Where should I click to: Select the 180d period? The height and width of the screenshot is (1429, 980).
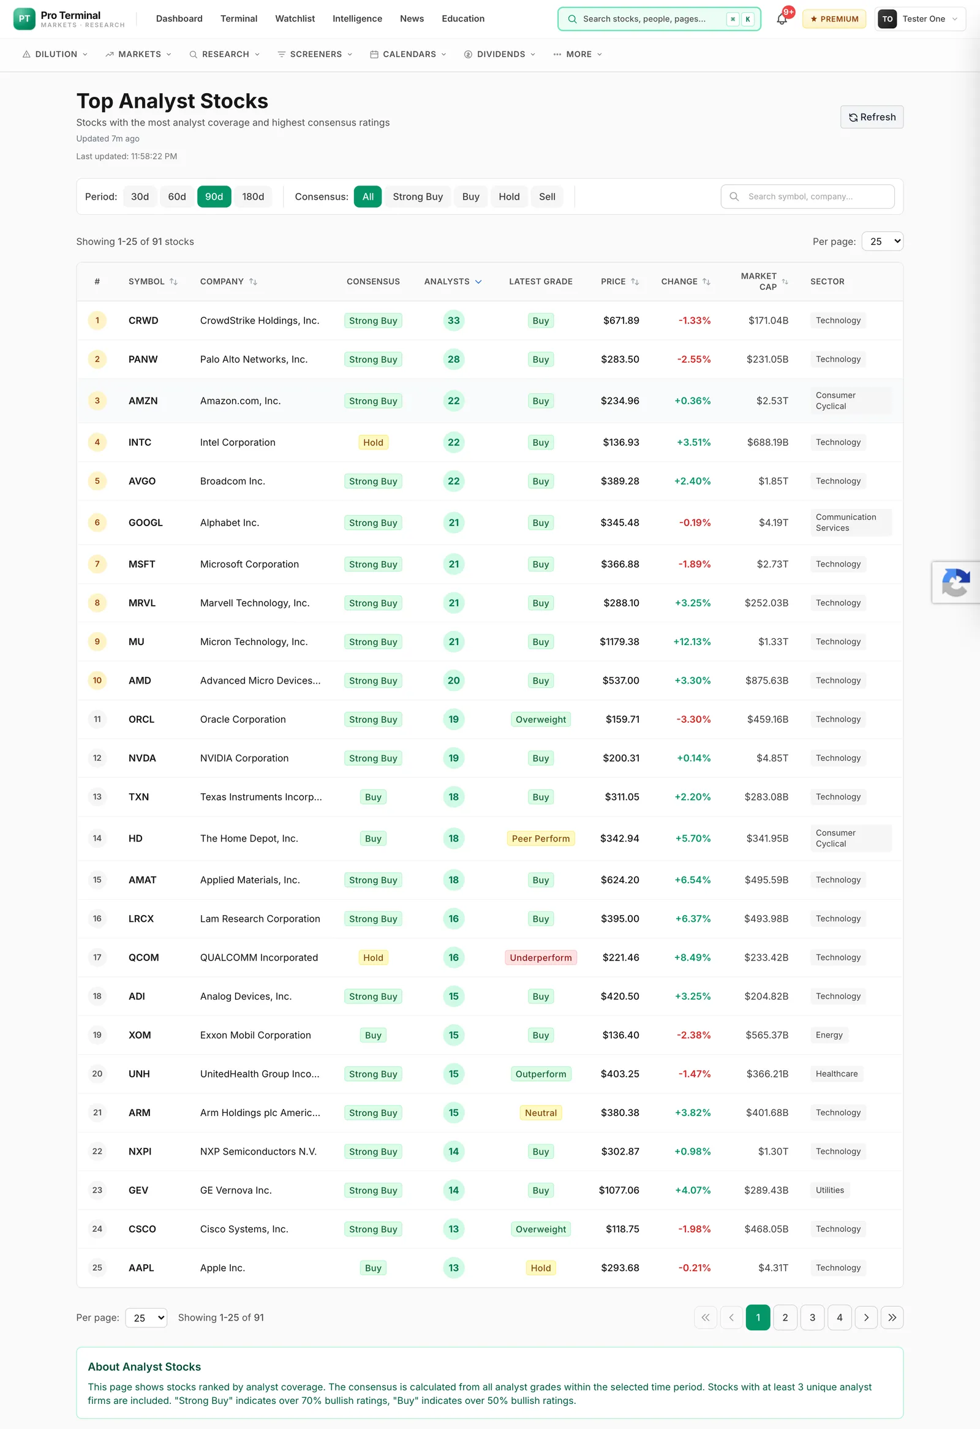pyautogui.click(x=254, y=197)
